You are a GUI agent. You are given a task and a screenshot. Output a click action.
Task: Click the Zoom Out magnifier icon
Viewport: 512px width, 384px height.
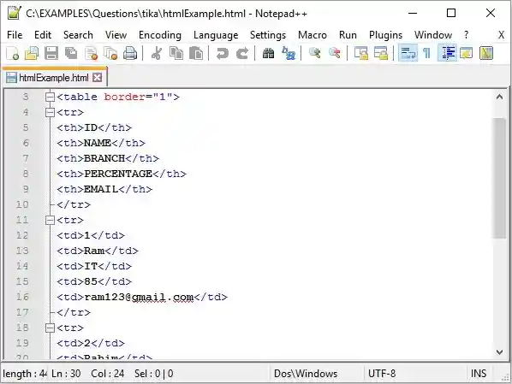click(335, 53)
